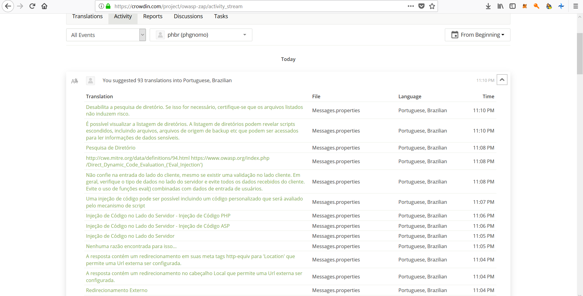583x296 pixels.
Task: Click the multicolored bird extension icon
Action: 549,6
